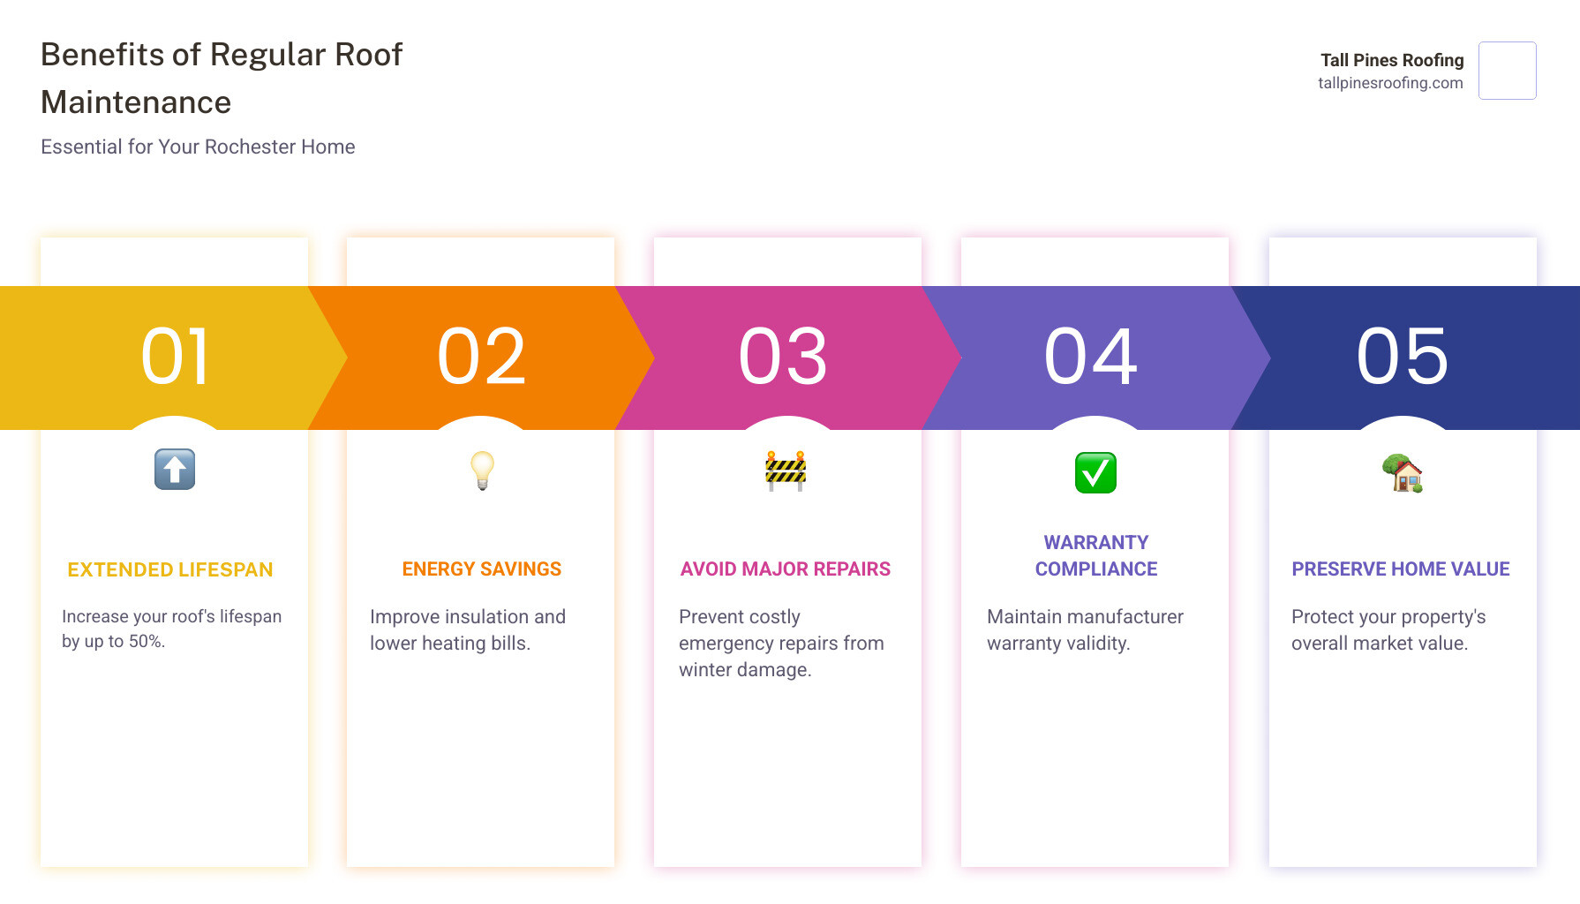Click the Benefits of Regular Roof Maintenance title

point(222,79)
